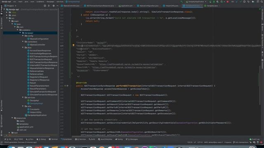Open the Git tool window button

coord(8,139)
